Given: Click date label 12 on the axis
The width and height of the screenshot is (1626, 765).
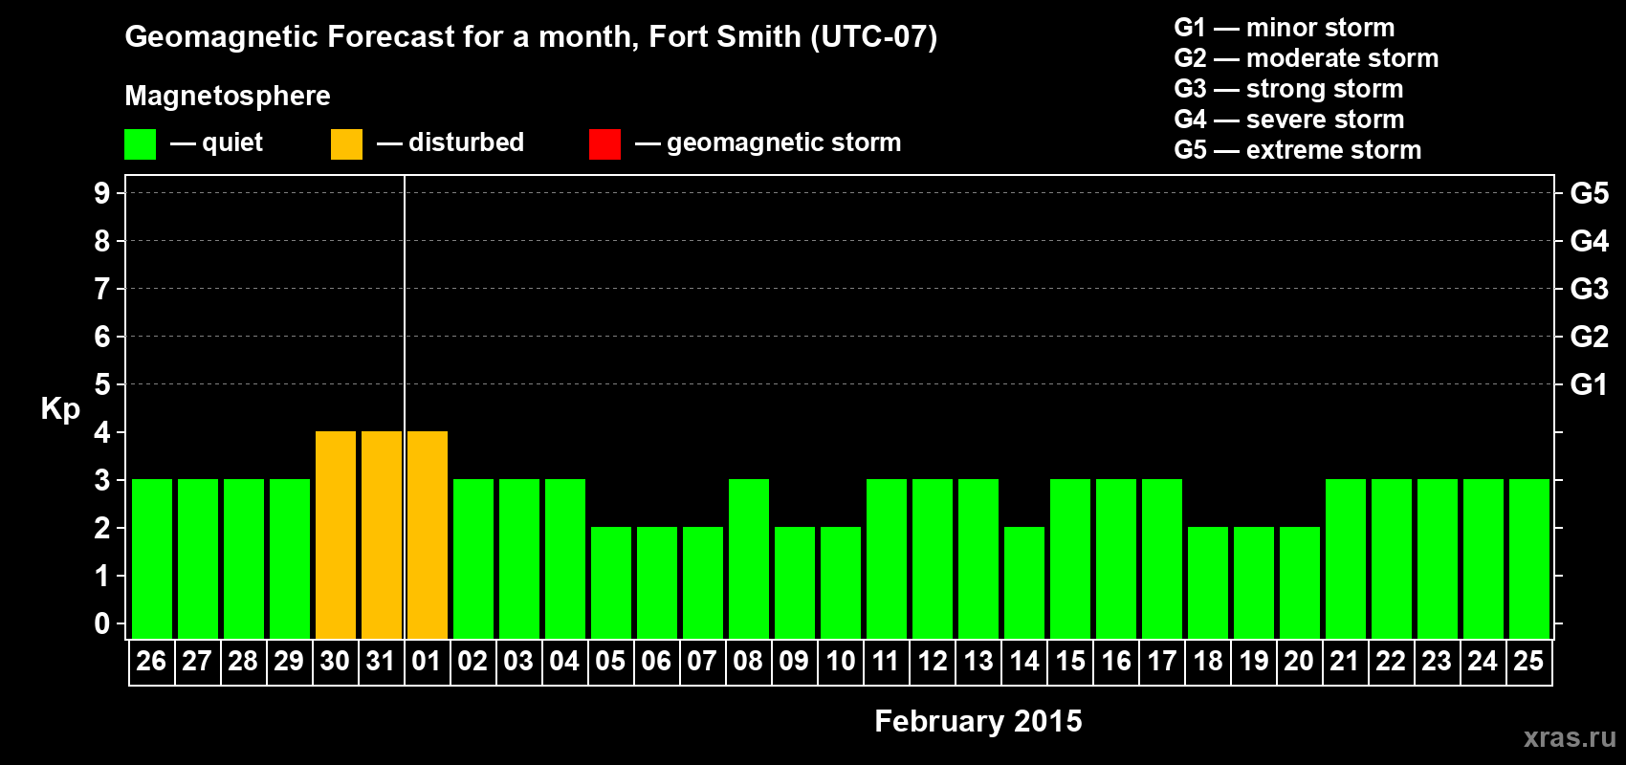Looking at the screenshot, I should 933,661.
